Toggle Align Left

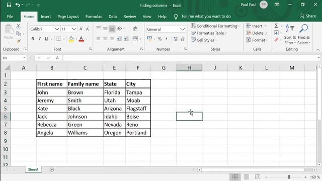(99, 39)
